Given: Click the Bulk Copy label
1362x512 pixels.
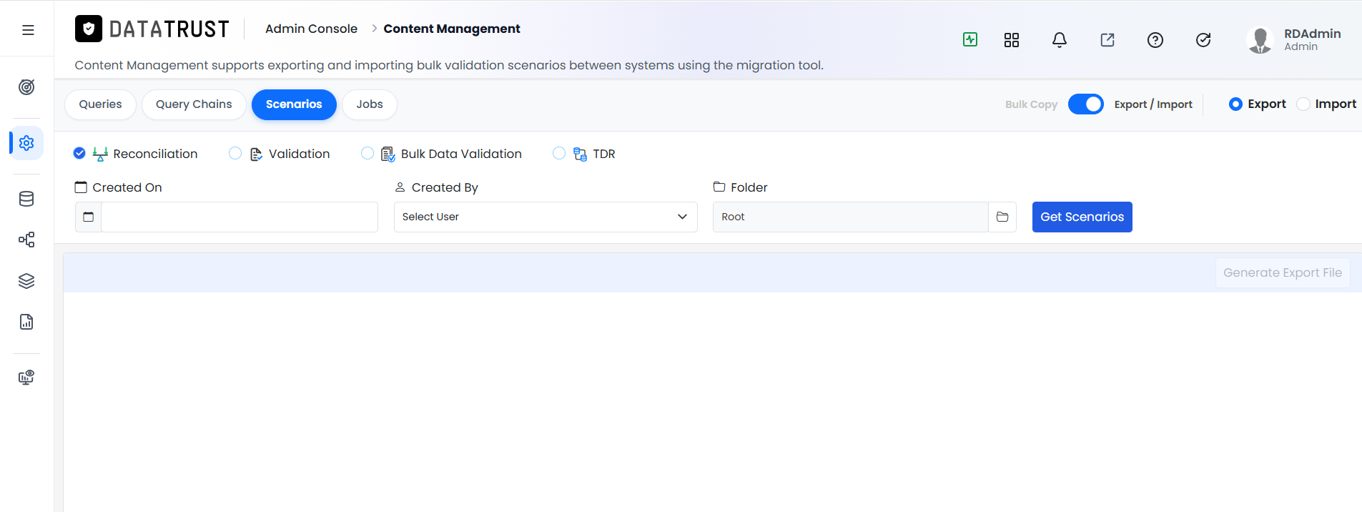Looking at the screenshot, I should tap(1031, 104).
